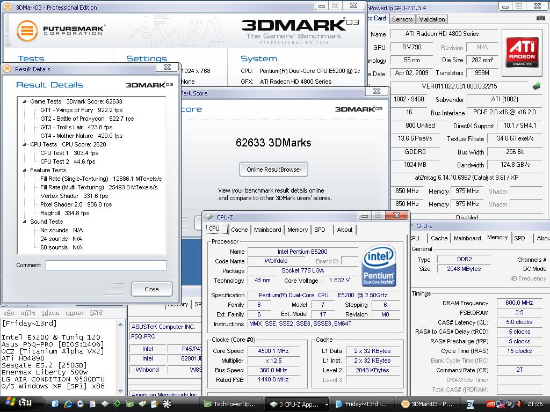The height and width of the screenshot is (412, 550).
Task: Click the network disconnected tray icon
Action: pos(500,404)
